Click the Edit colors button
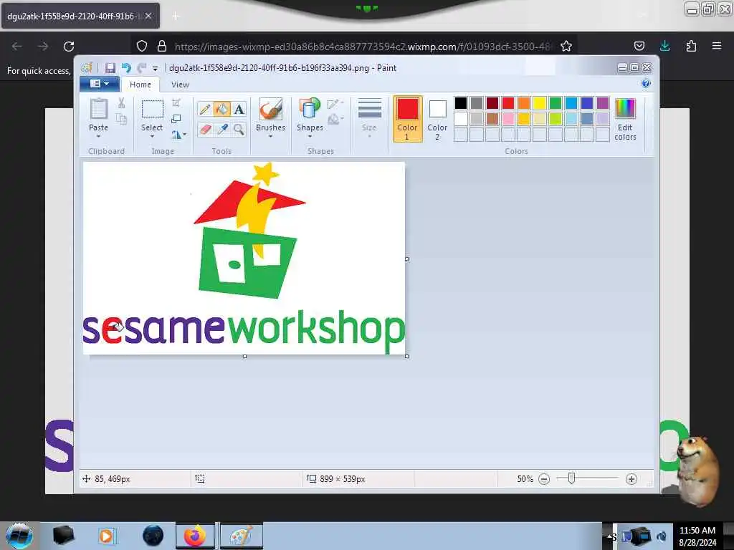 click(x=625, y=119)
